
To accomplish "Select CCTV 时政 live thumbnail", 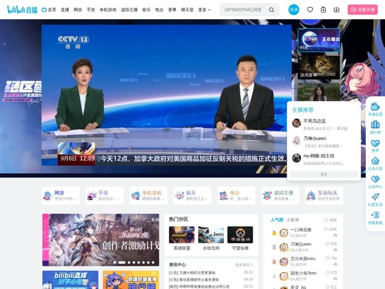I will (319, 40).
